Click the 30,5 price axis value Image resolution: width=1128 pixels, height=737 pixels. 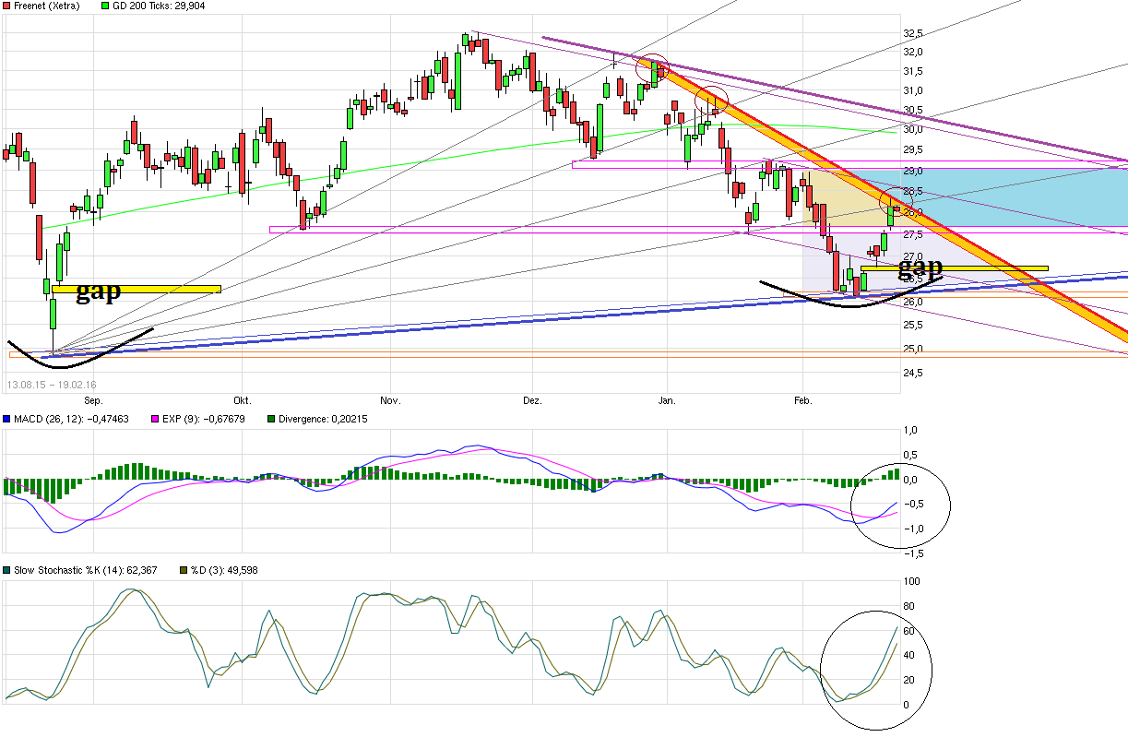[913, 111]
